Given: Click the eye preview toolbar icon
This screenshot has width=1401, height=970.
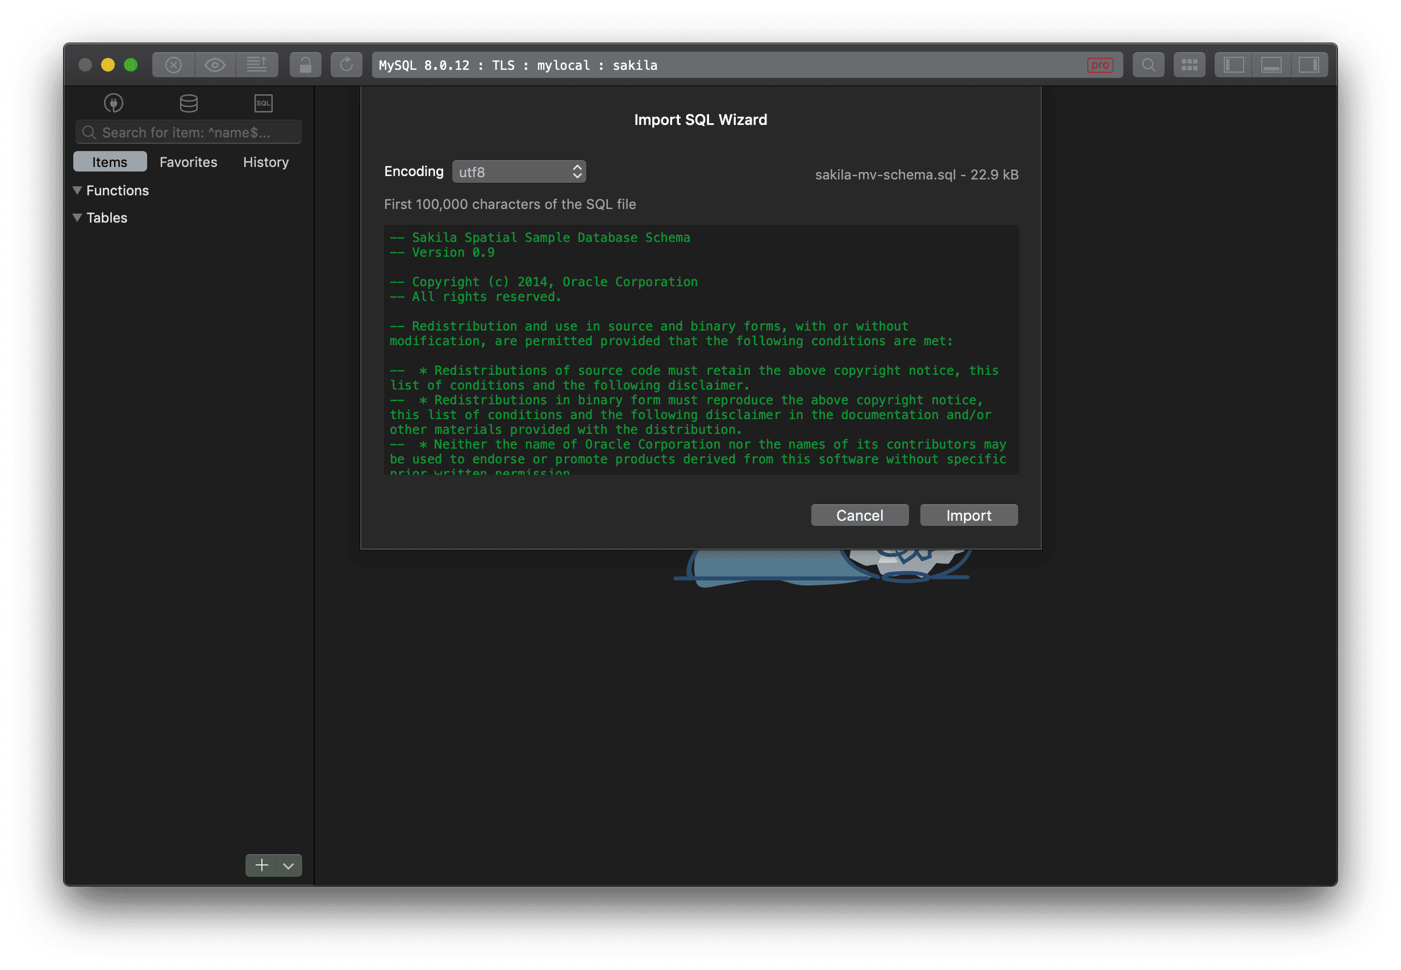Looking at the screenshot, I should (215, 65).
